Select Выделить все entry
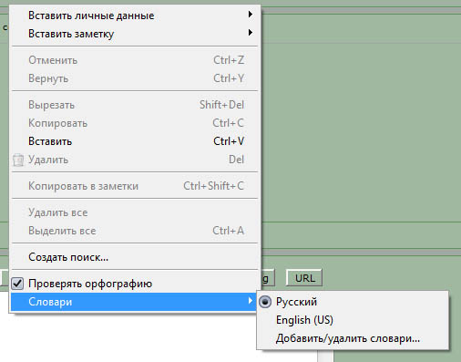 (x=135, y=231)
